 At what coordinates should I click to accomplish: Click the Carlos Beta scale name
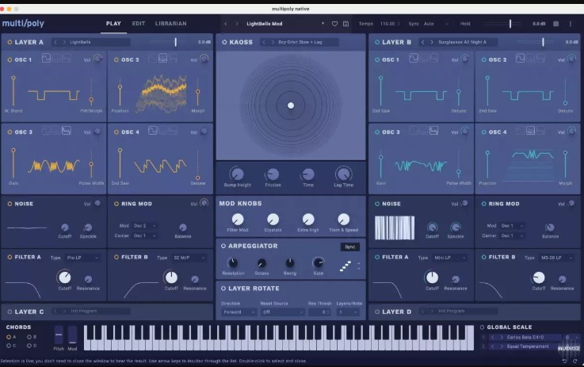pos(525,337)
